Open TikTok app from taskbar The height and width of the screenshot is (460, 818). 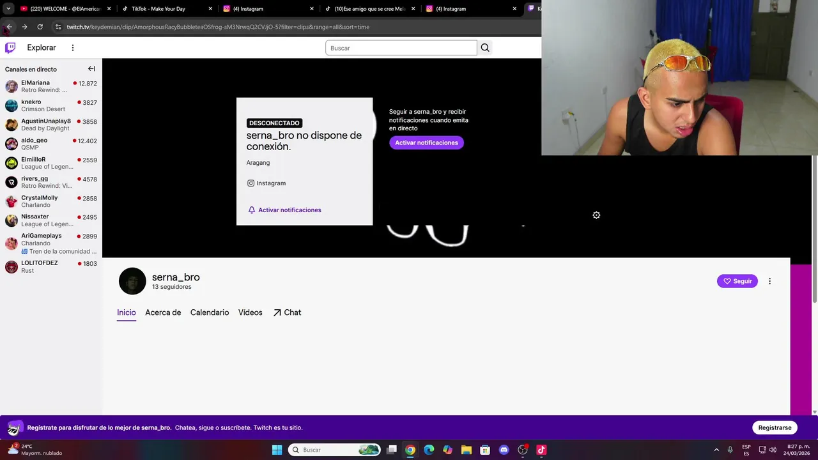tap(541, 450)
